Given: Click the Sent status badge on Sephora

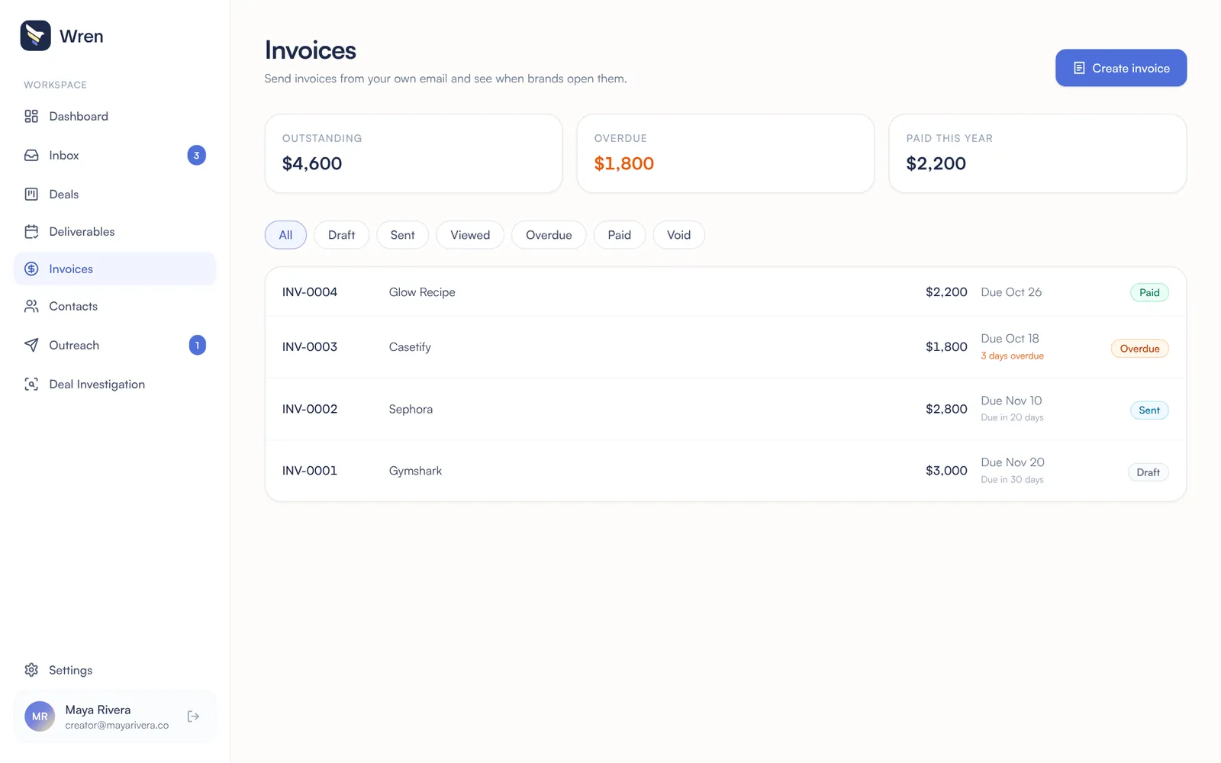Looking at the screenshot, I should 1149,410.
